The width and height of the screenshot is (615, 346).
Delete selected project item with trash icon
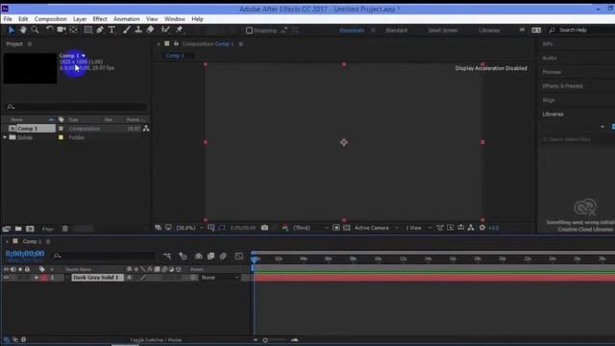pos(65,229)
